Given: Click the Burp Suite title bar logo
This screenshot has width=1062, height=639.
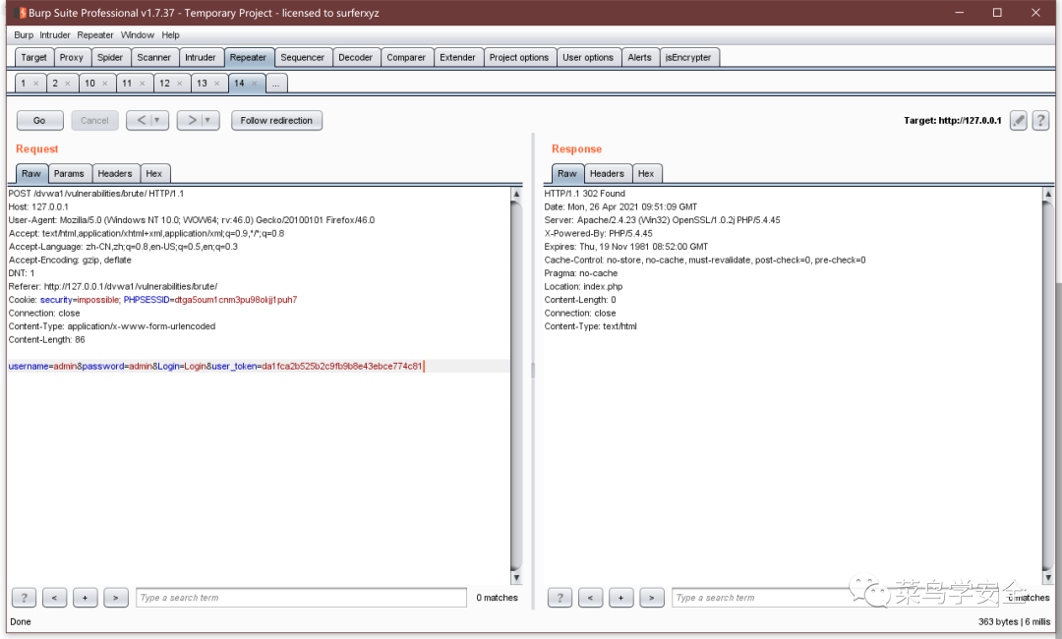Looking at the screenshot, I should 20,13.
